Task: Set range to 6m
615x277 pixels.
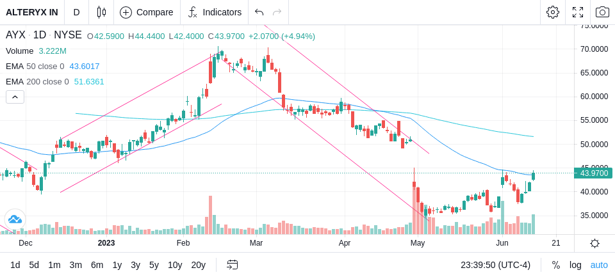Action: 97,265
